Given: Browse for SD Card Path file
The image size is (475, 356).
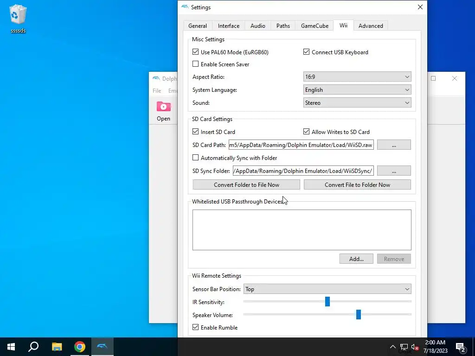Looking at the screenshot, I should 394,145.
